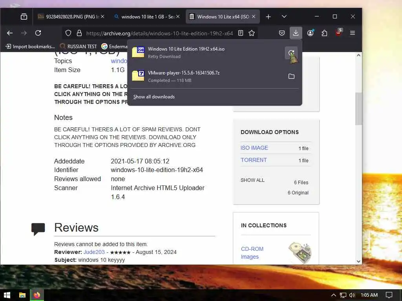Click SHOW ALL download files
Viewport: 402px width, 301px height.
(x=252, y=180)
